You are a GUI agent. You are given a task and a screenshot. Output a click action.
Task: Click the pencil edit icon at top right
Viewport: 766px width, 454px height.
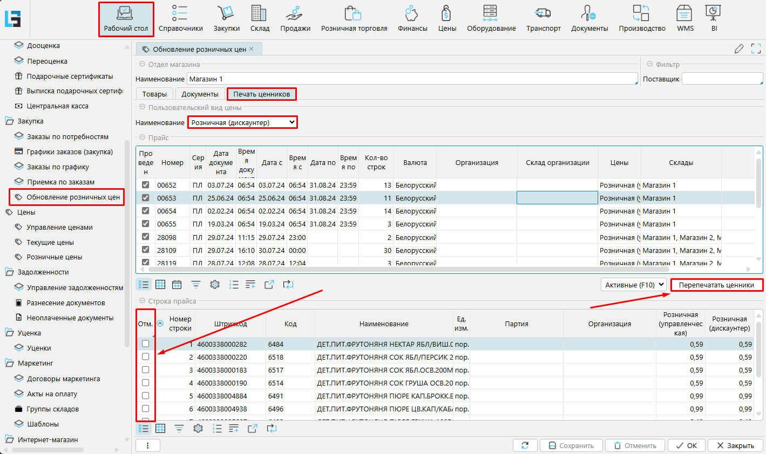tap(739, 49)
